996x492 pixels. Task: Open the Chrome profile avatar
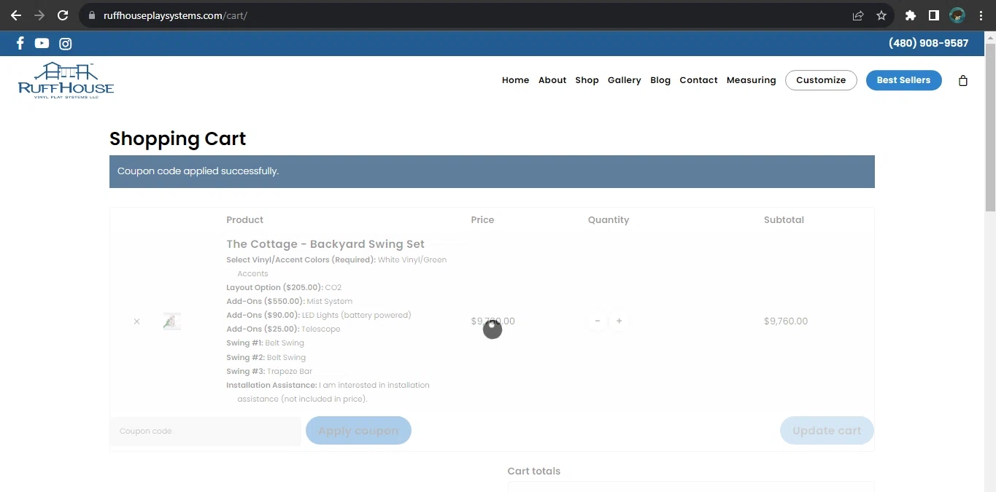957,15
